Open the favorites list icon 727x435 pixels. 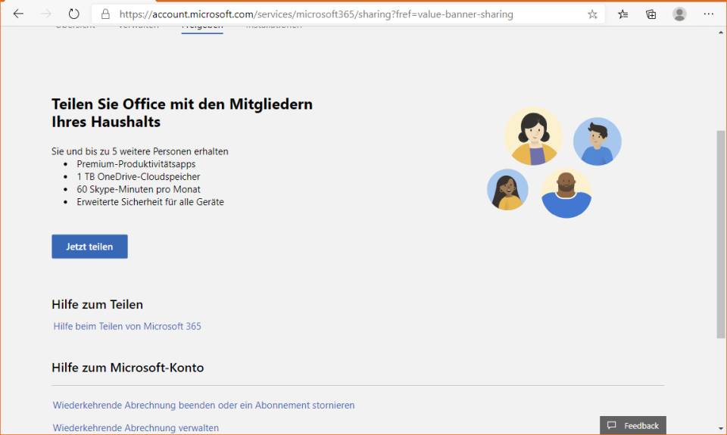tap(623, 14)
